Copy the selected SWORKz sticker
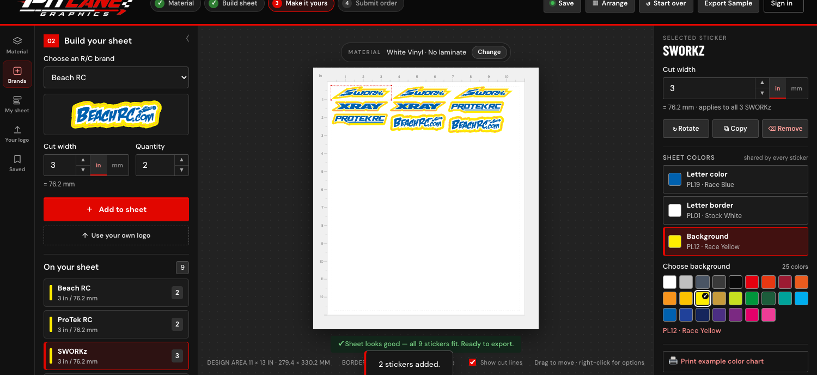Screen dimensions: 817x375 (735, 129)
